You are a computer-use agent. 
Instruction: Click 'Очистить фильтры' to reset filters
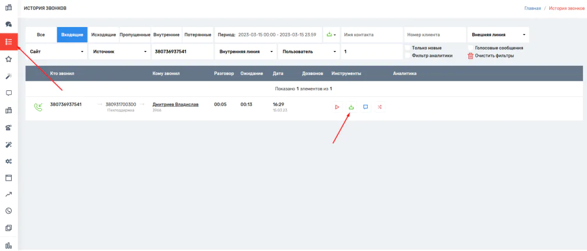pyautogui.click(x=494, y=56)
